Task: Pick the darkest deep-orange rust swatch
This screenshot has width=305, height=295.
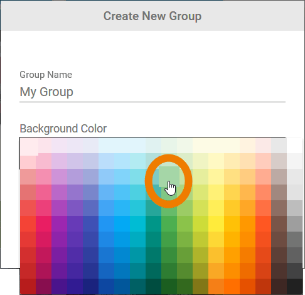Action: click(x=263, y=286)
